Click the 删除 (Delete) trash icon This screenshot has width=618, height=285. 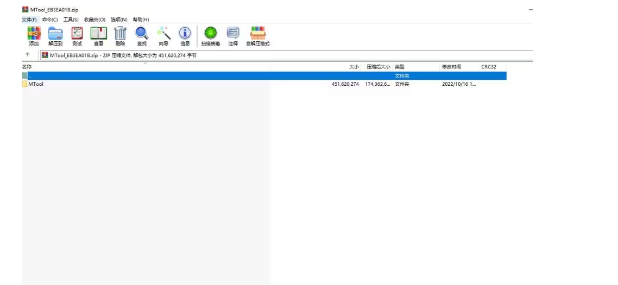tap(120, 34)
